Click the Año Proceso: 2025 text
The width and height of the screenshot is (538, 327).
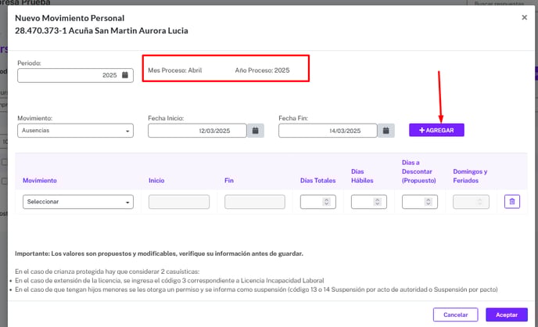click(x=262, y=70)
